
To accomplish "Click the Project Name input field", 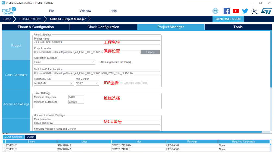I will [x=97, y=43].
